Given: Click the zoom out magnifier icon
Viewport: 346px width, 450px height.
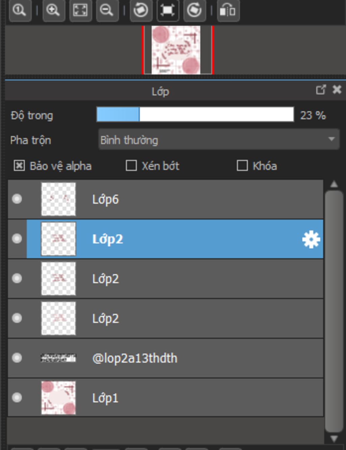Looking at the screenshot, I should pyautogui.click(x=107, y=10).
